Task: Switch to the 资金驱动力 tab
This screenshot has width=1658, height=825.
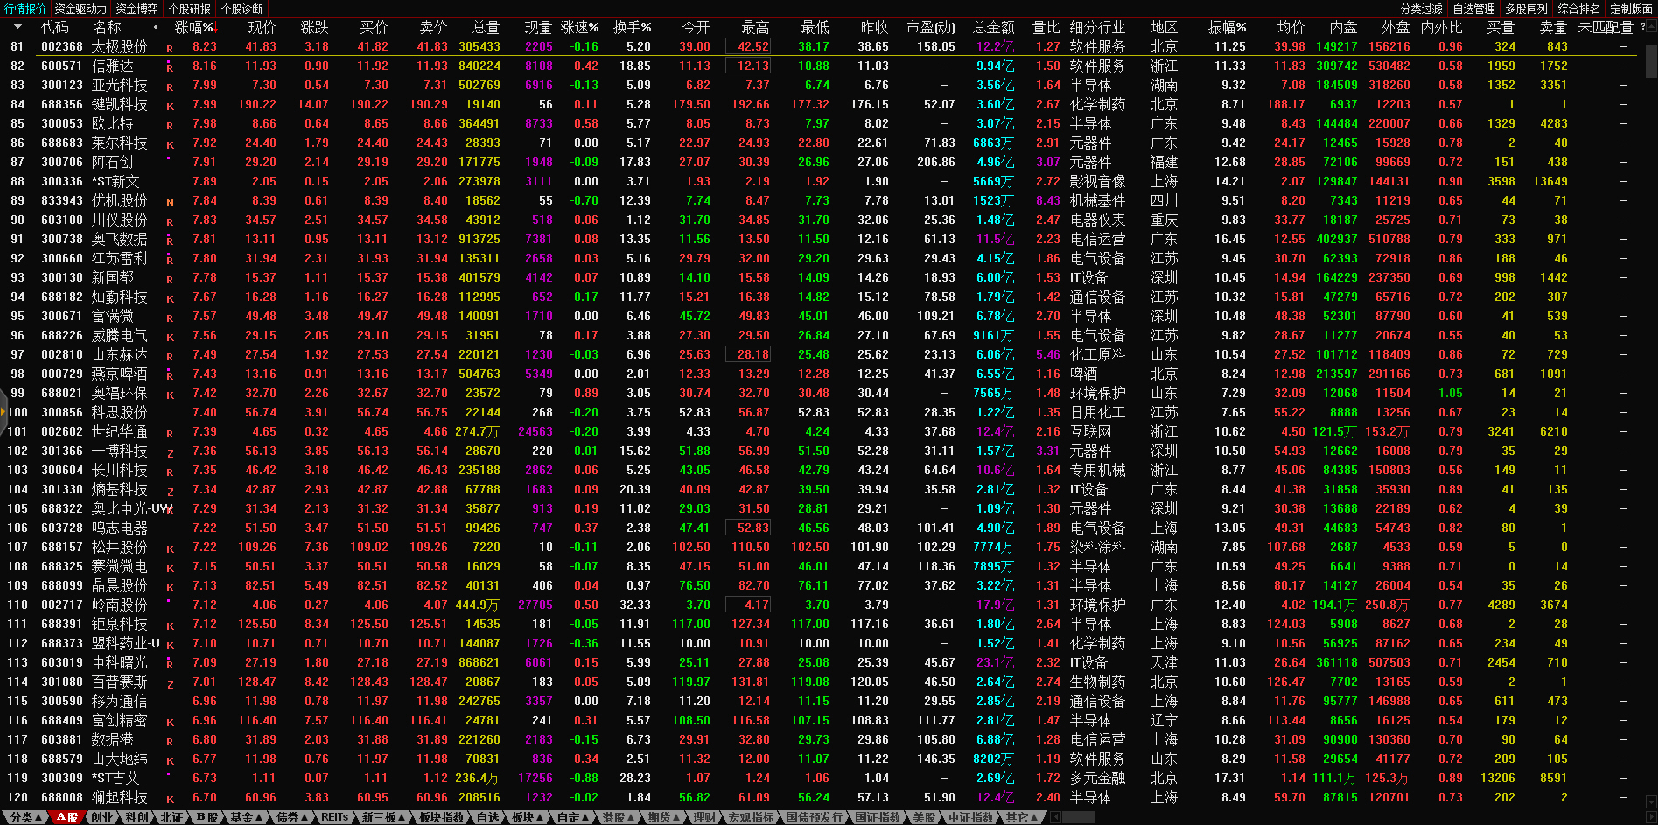Action: point(80,9)
